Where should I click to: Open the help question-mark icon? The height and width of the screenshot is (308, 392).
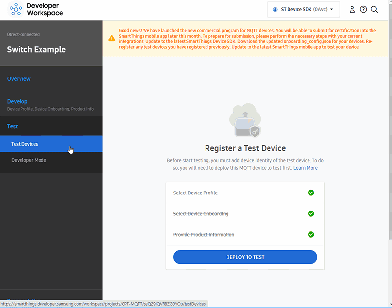coord(363,9)
